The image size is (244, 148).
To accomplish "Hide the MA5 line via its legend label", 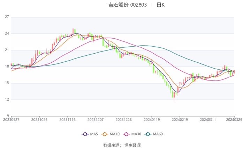I will tap(93, 134).
